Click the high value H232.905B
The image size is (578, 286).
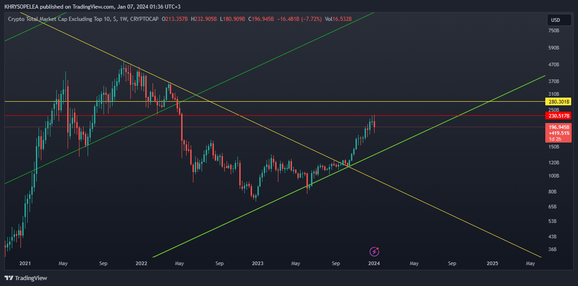(205, 19)
